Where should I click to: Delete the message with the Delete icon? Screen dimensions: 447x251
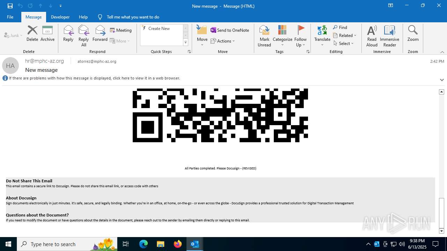(32, 33)
